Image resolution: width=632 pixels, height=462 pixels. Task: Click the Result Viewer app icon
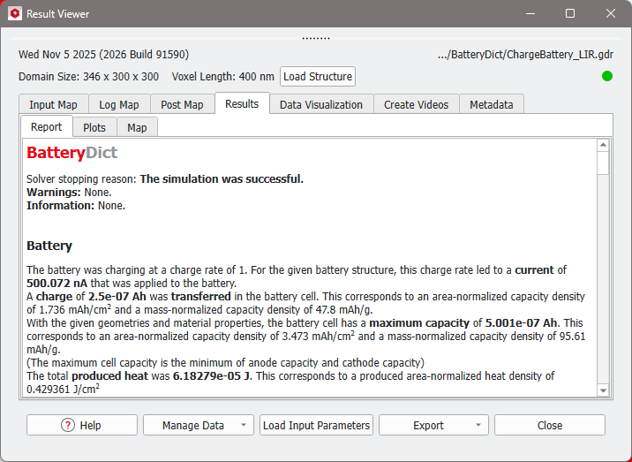[15, 14]
